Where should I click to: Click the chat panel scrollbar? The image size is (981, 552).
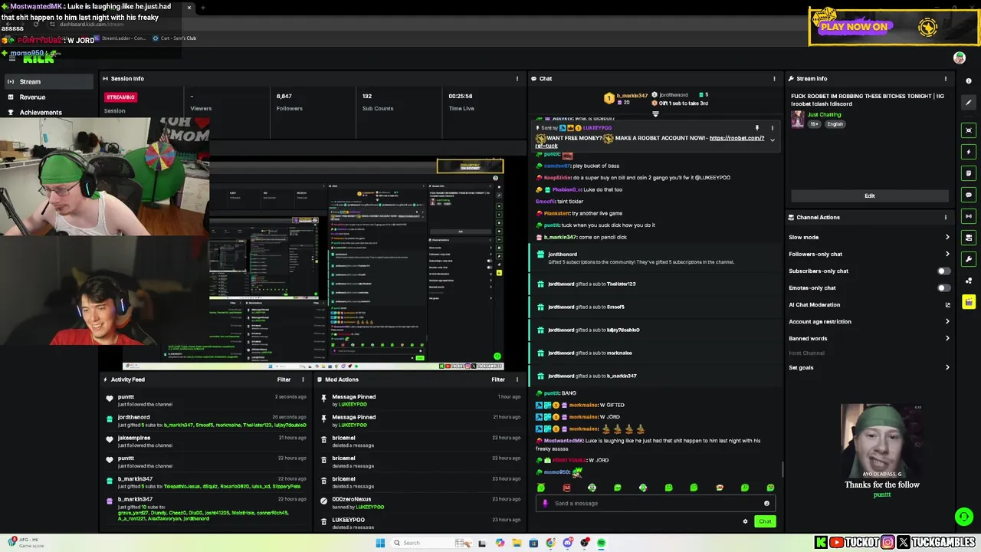click(x=782, y=468)
